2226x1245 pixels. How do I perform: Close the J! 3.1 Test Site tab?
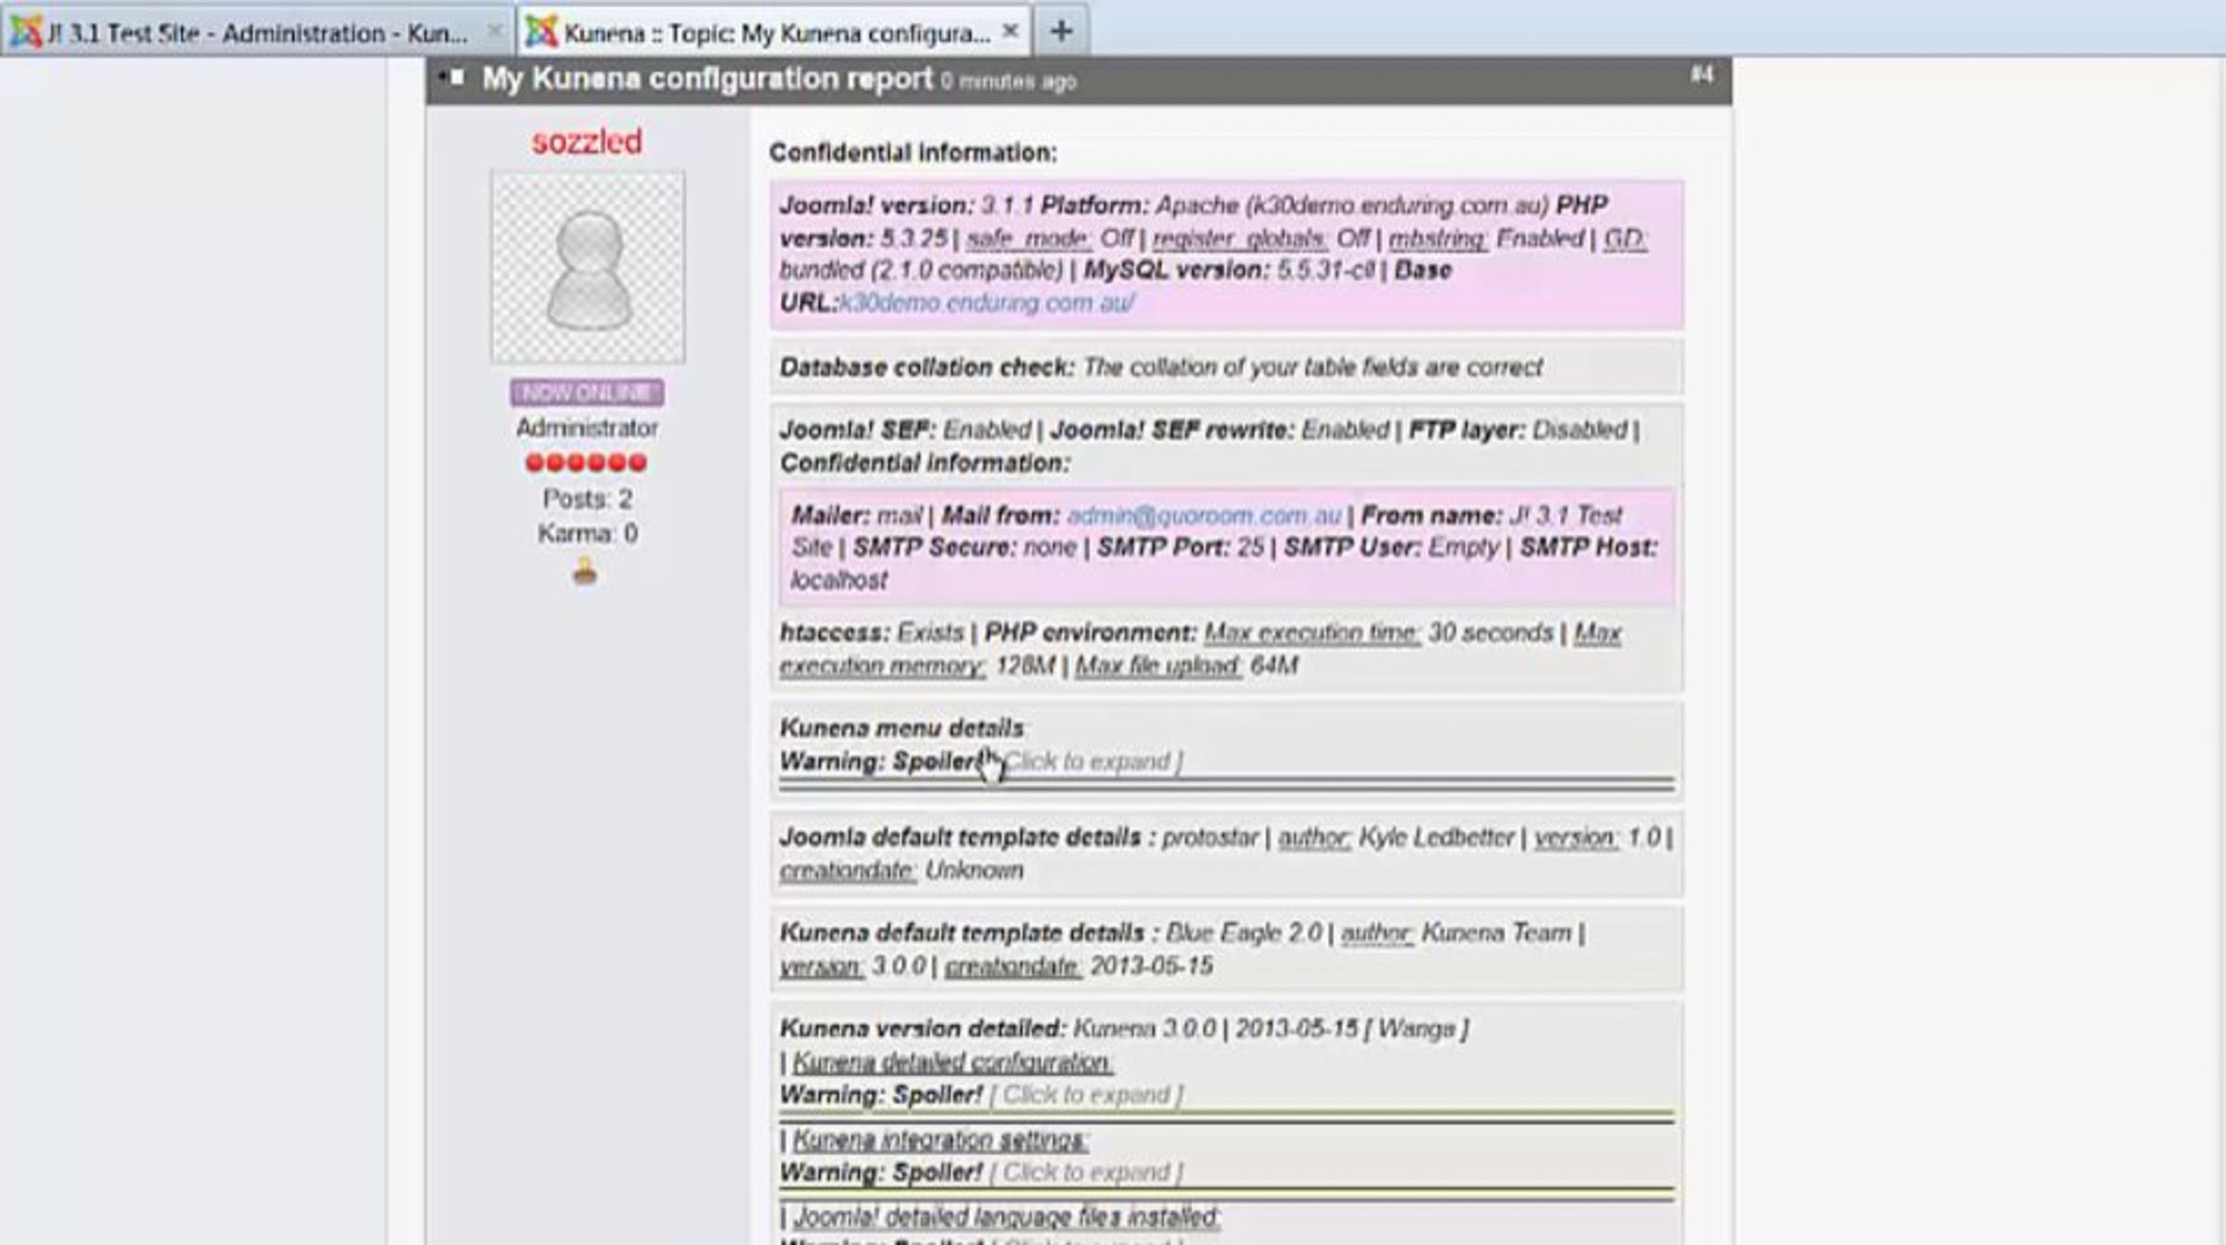pos(494,32)
